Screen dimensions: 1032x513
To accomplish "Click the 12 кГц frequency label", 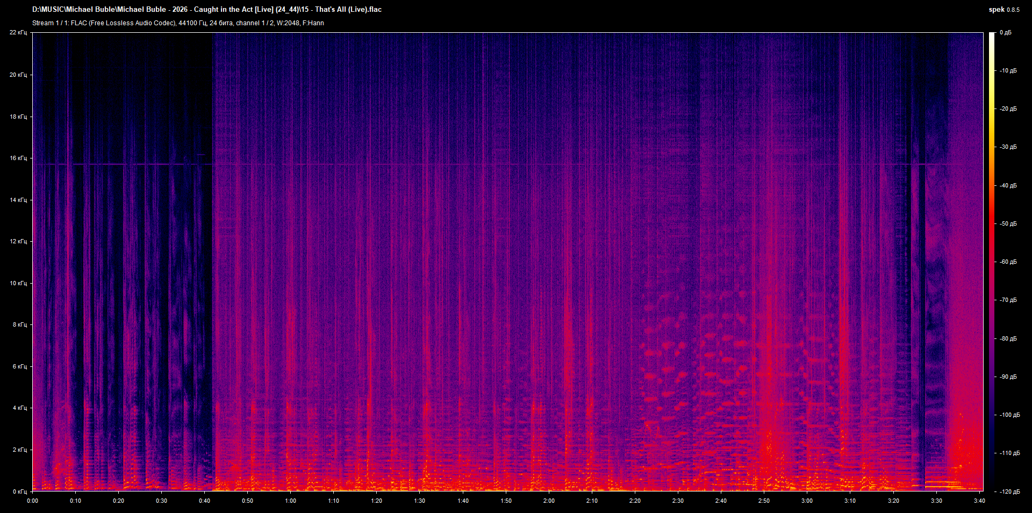I will tap(18, 241).
